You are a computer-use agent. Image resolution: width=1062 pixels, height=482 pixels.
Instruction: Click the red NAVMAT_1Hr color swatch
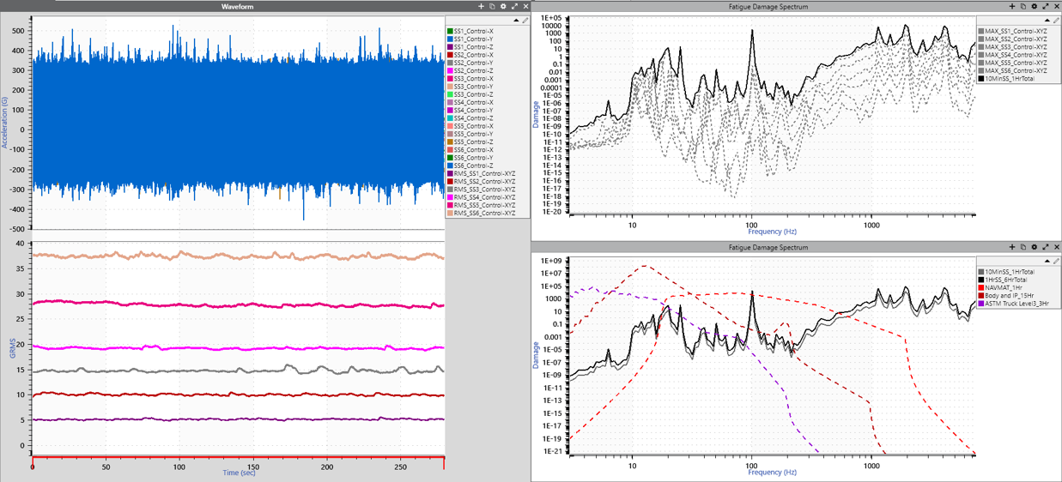point(981,287)
